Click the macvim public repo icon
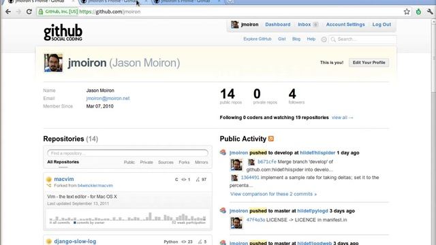 click(49, 180)
